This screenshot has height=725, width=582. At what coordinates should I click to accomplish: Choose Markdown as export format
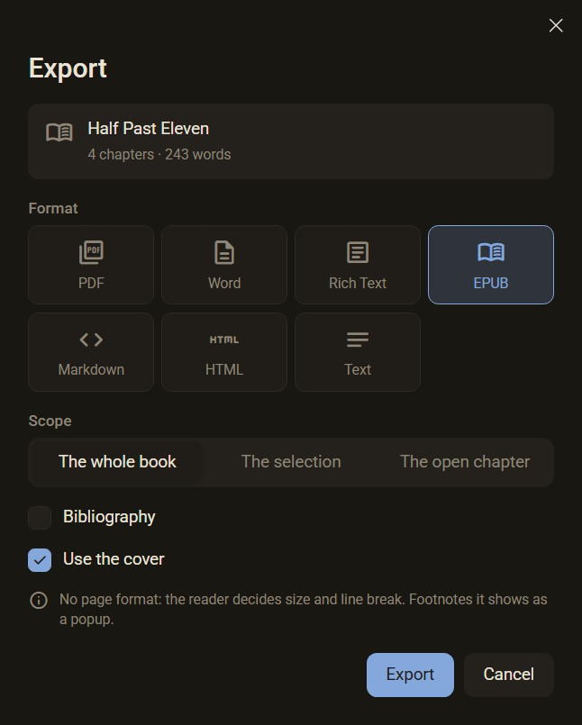click(x=91, y=352)
